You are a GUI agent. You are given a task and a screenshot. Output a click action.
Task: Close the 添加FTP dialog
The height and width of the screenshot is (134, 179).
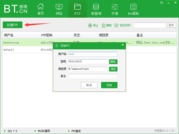[123, 45]
